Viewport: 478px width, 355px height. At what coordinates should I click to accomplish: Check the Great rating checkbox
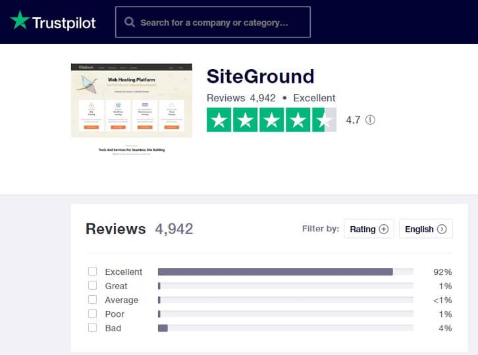point(92,285)
